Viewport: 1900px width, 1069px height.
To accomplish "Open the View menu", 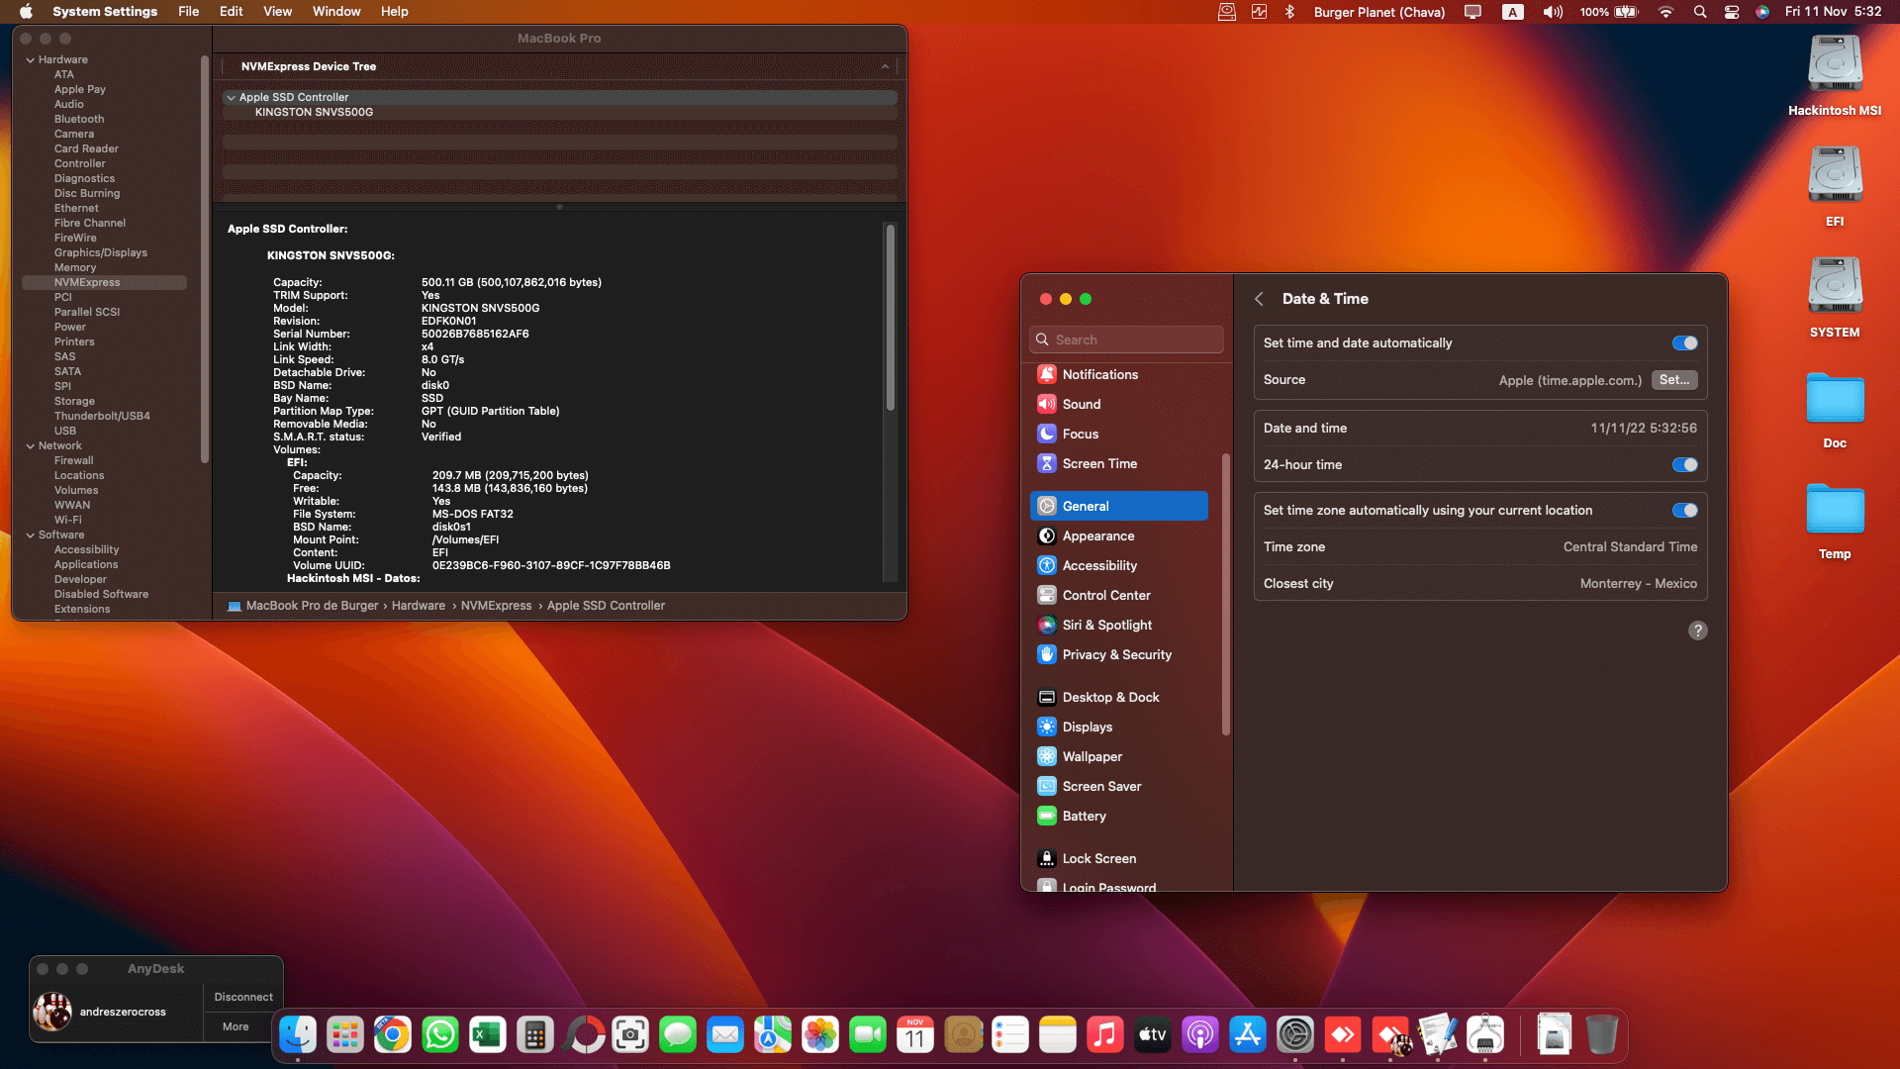I will (x=277, y=12).
